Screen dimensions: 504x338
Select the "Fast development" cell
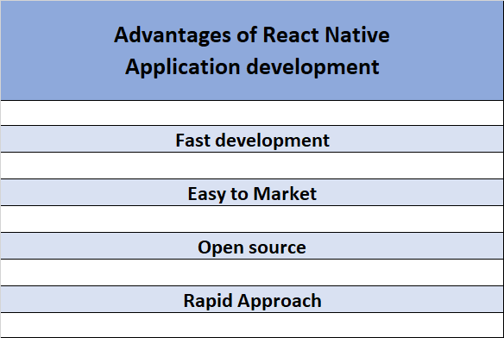252,139
